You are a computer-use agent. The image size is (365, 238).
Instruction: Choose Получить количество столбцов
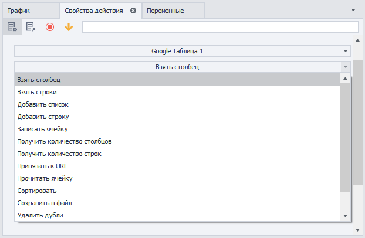pyautogui.click(x=65, y=141)
